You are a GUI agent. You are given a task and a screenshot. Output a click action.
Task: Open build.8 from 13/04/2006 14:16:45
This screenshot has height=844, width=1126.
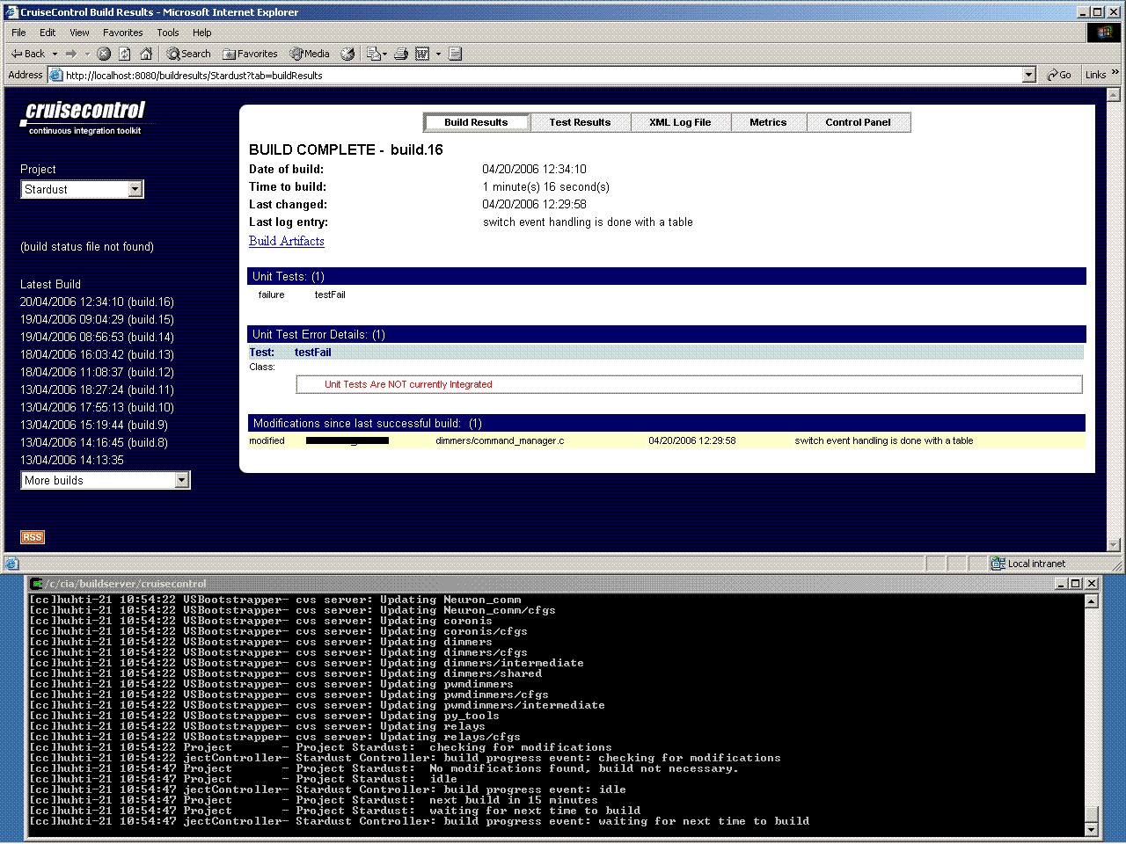coord(94,442)
